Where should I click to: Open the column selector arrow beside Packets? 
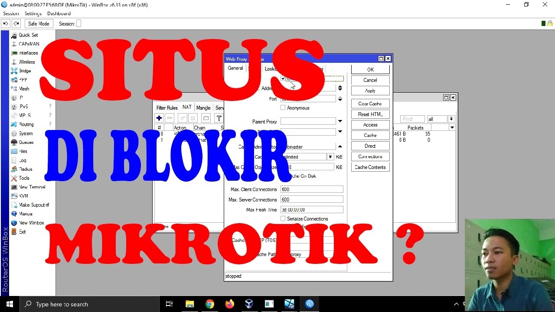click(x=452, y=127)
